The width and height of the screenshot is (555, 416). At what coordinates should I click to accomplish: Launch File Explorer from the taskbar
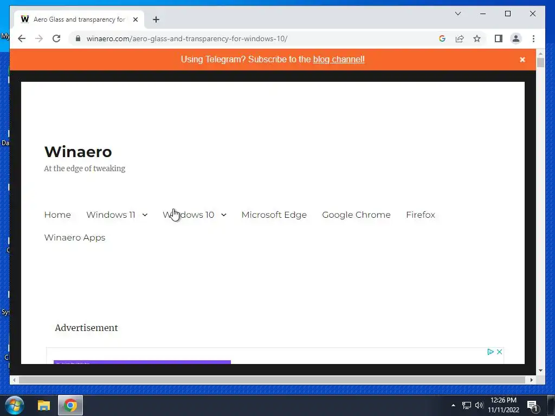(44, 405)
